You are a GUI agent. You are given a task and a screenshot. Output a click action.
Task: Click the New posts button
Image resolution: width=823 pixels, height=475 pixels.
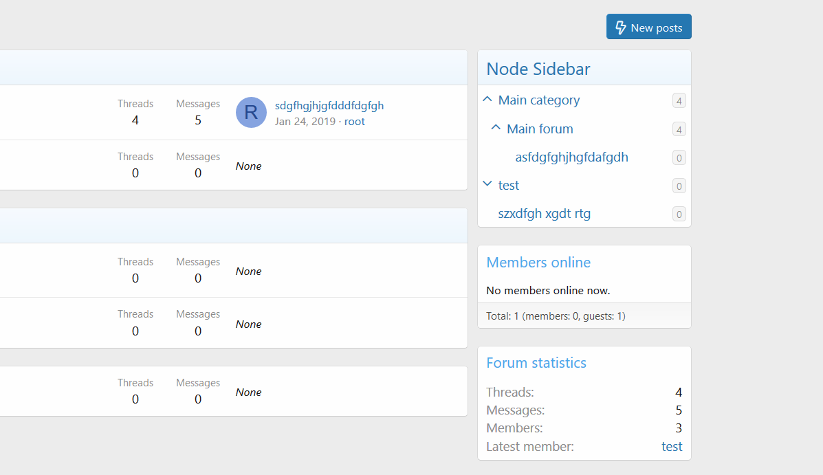coord(648,27)
